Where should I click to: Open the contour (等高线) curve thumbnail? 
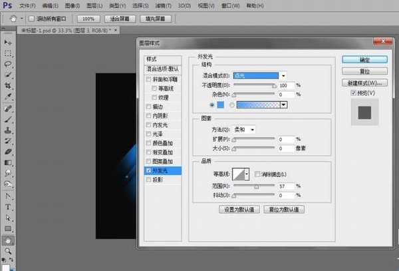point(237,173)
